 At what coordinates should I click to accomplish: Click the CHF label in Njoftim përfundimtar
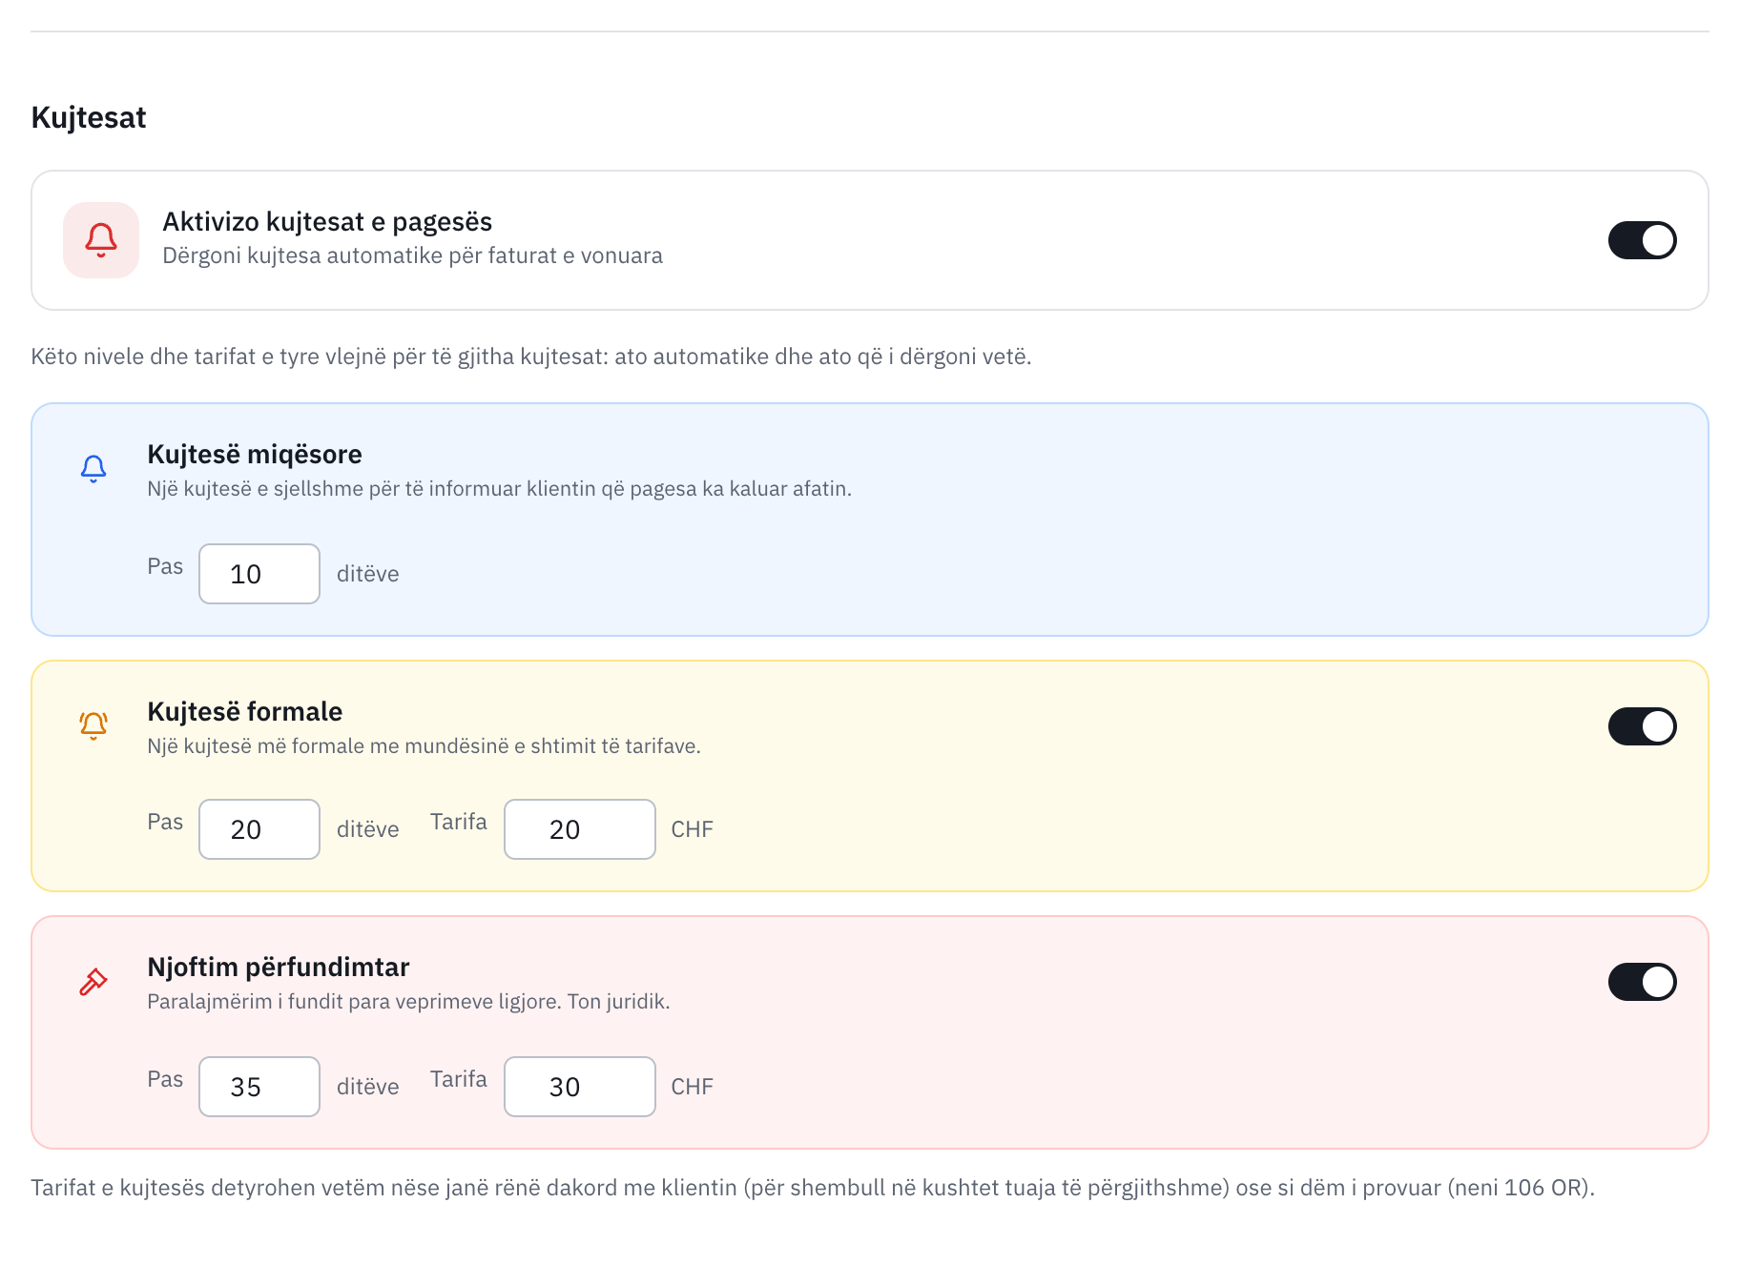coord(693,1087)
